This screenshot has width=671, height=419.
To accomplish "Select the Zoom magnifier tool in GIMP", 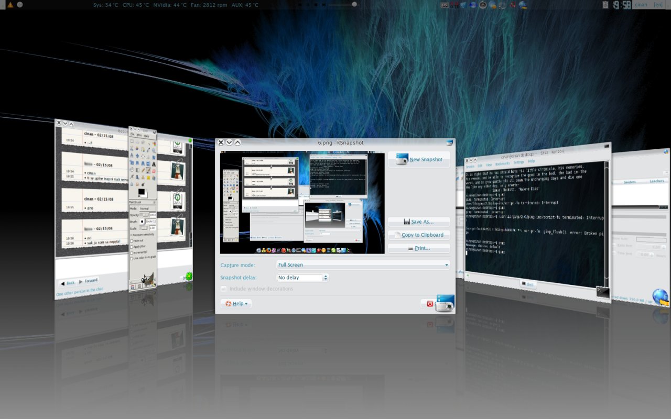I will (x=154, y=150).
